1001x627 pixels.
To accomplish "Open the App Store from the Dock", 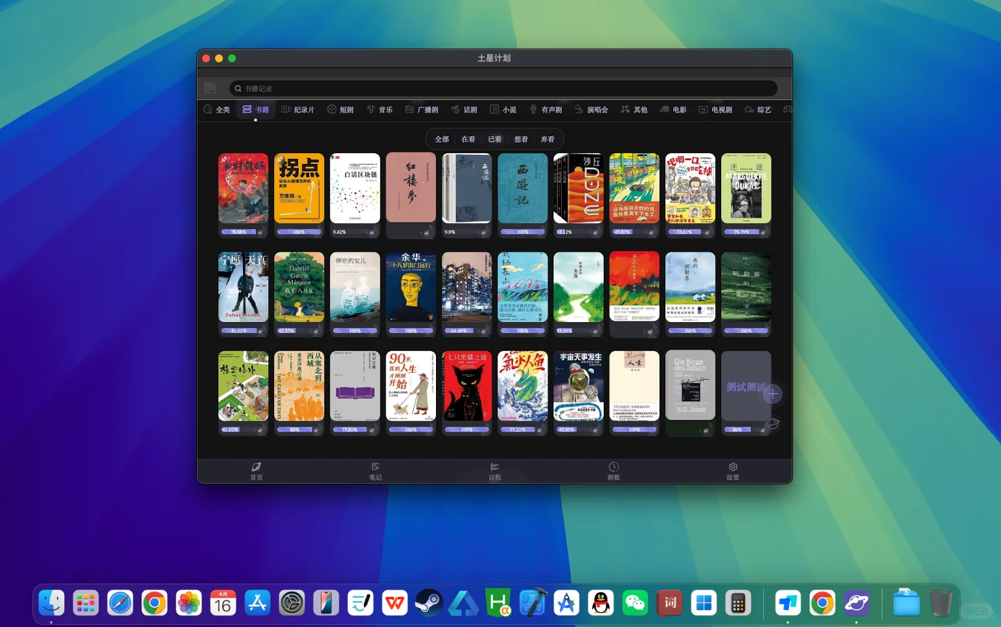I will click(x=257, y=603).
